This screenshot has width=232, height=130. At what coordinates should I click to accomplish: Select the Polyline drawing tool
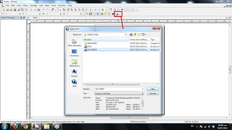118,10
